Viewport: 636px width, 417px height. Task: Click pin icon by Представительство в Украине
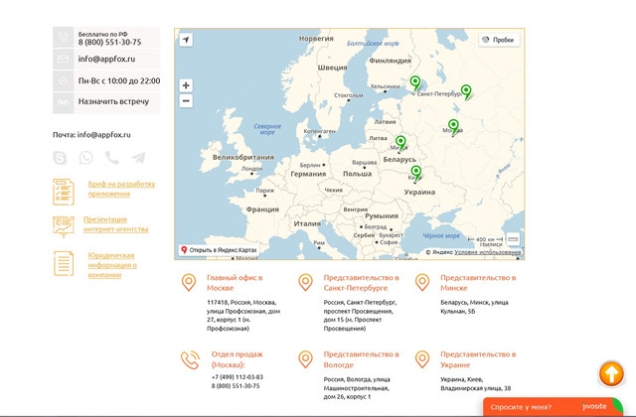point(422,359)
